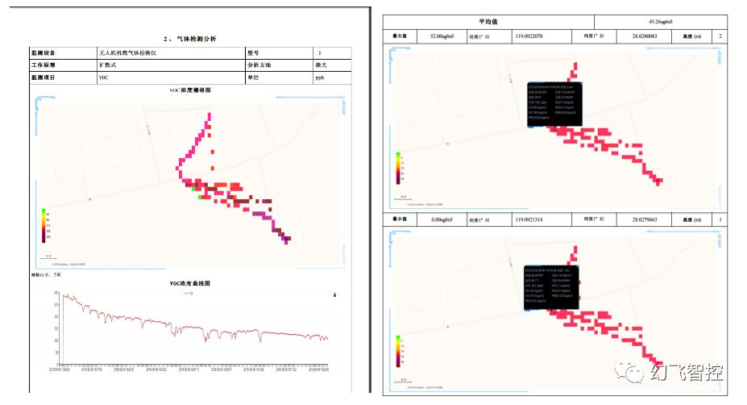
Task: Click the blue marker on the maximum value map
Action: point(447,144)
